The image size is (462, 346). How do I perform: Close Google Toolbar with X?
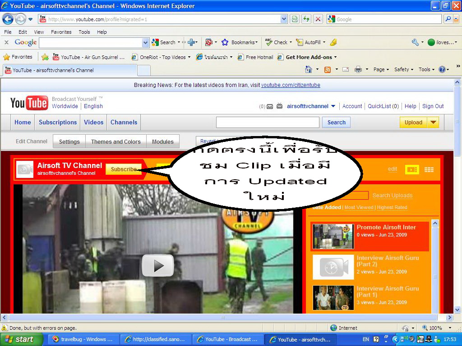(x=6, y=42)
